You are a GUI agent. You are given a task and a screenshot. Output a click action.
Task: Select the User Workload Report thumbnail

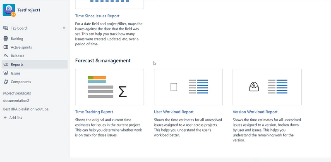click(188, 87)
